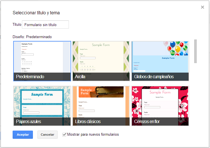Image resolution: width=210 pixels, height=148 pixels.
Task: Uncheck the Mostrar para nuevos formularios checkbox
Action: click(x=64, y=135)
